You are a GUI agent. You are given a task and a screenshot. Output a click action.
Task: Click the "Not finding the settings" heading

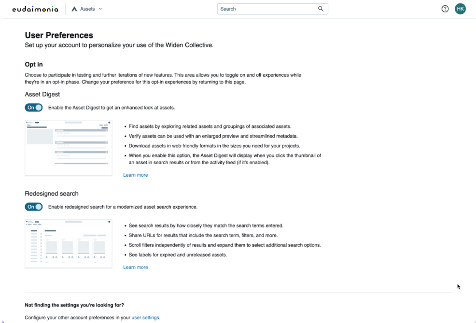pyautogui.click(x=74, y=305)
